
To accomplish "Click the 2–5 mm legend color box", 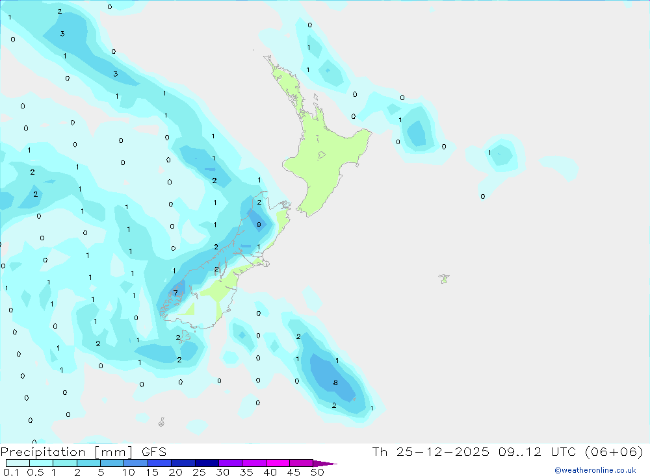I will [88, 463].
